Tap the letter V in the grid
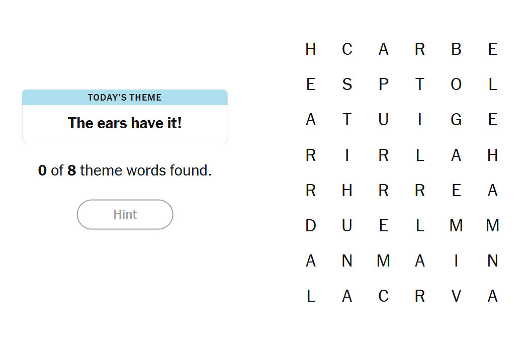530x351 pixels. pos(456,296)
